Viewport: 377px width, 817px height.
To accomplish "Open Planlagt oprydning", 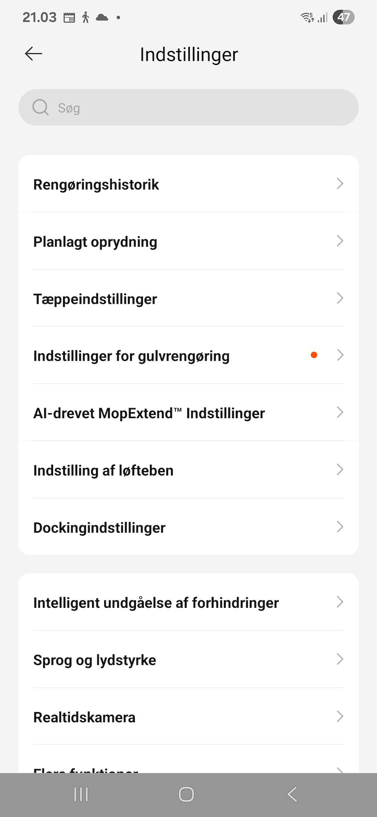I will point(188,241).
